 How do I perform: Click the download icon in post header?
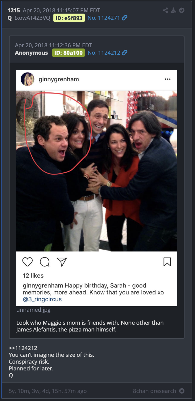click(174, 11)
